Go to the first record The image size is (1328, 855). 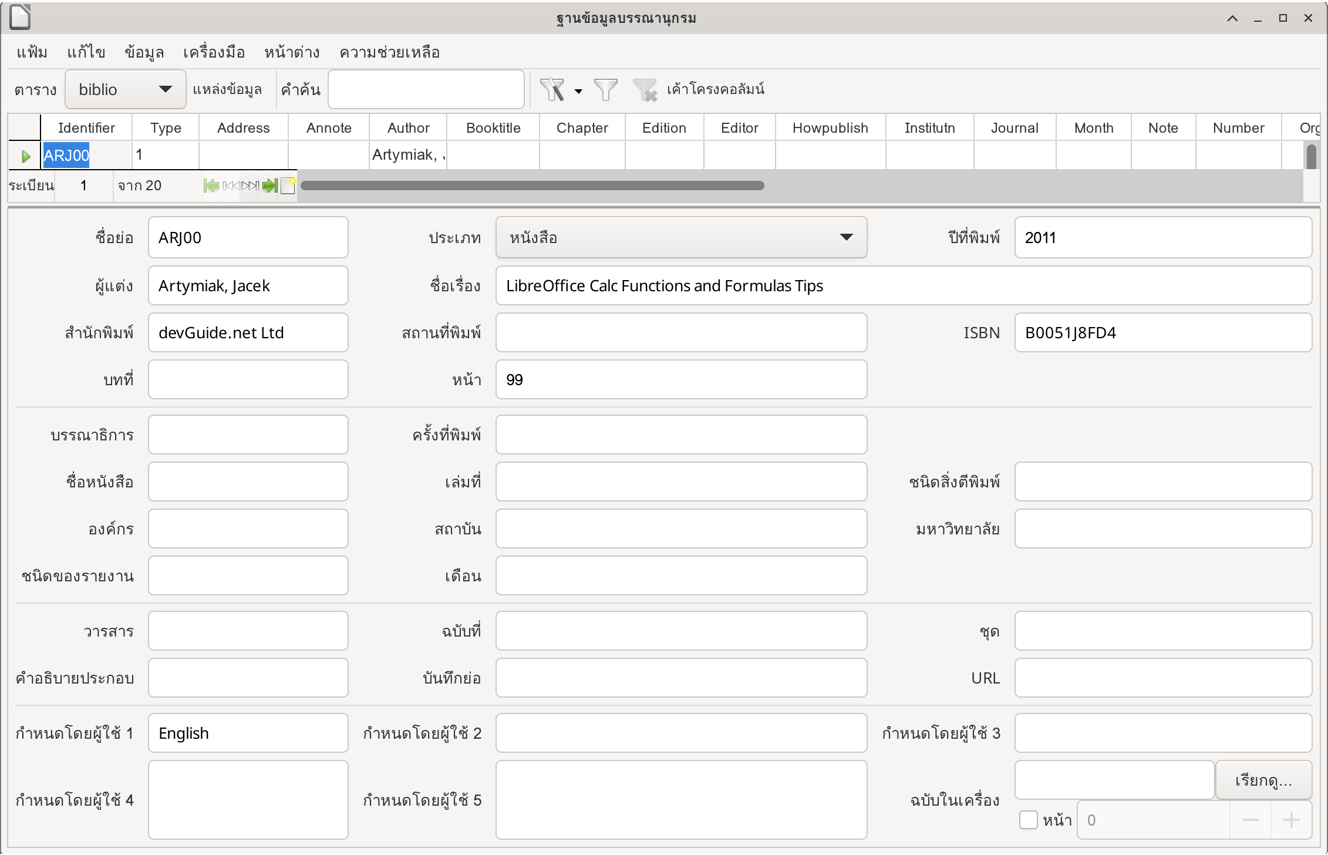pyautogui.click(x=211, y=186)
